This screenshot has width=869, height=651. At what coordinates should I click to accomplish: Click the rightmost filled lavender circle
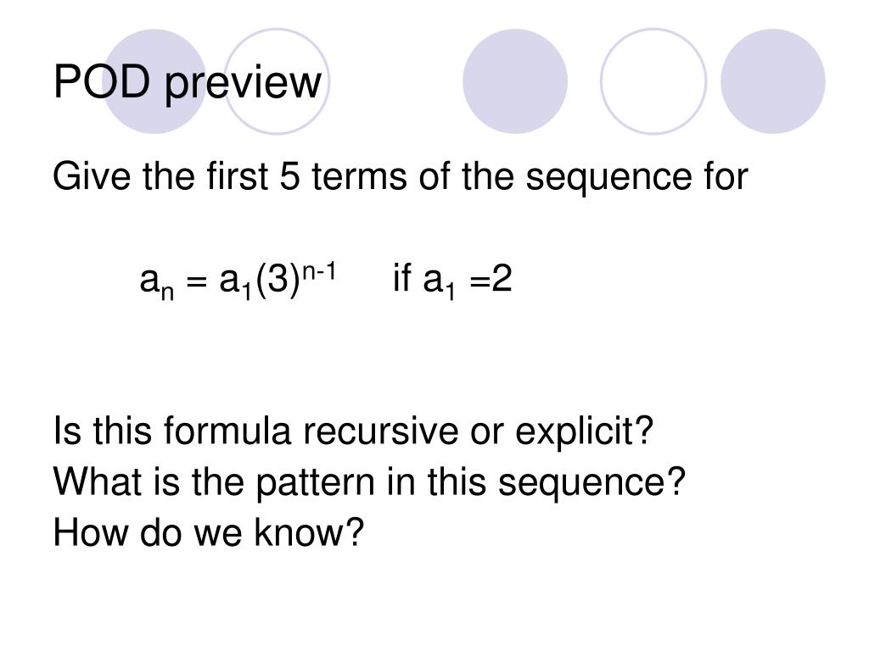[x=772, y=81]
